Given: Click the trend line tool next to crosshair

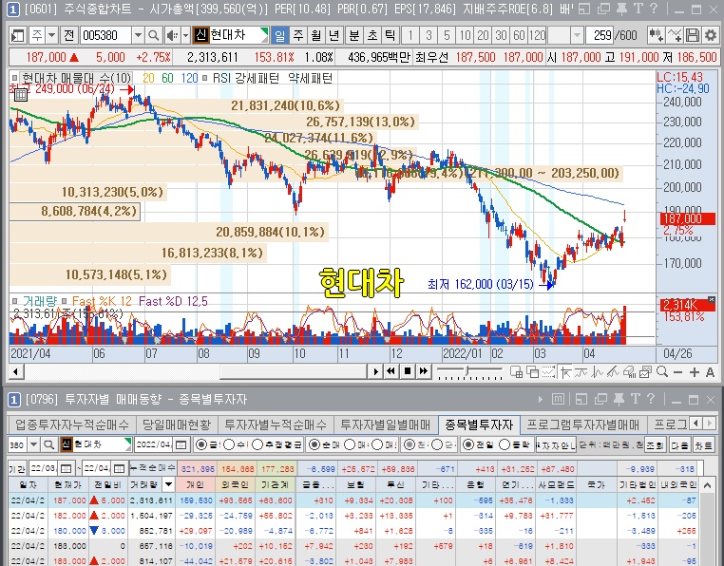Looking at the screenshot, I should point(581,372).
